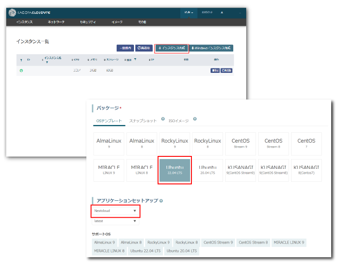Select the KUSANAGI 9 (CentOS Stream9) tile
This screenshot has width=341, height=271.
[x=240, y=170]
